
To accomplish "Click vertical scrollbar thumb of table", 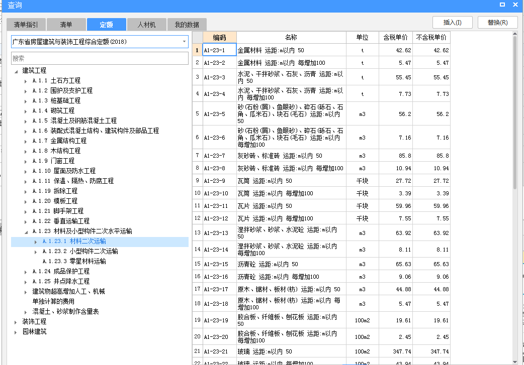I will point(514,112).
